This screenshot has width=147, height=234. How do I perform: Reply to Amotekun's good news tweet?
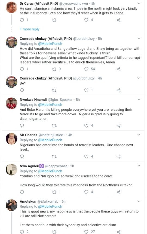(22, 232)
